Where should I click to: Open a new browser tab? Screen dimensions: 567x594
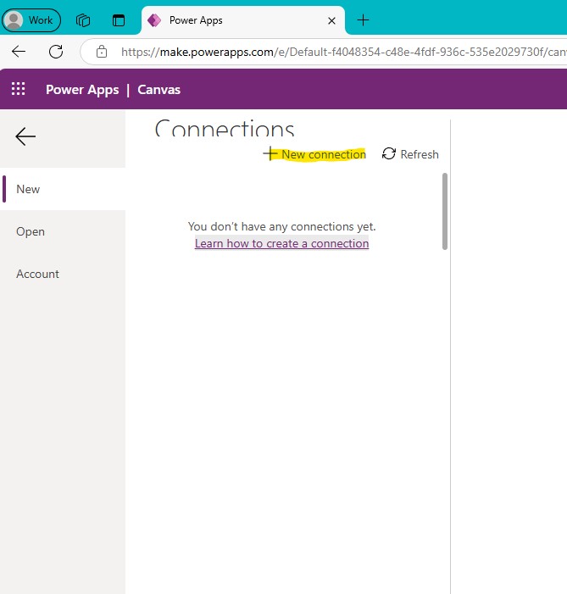(x=363, y=20)
